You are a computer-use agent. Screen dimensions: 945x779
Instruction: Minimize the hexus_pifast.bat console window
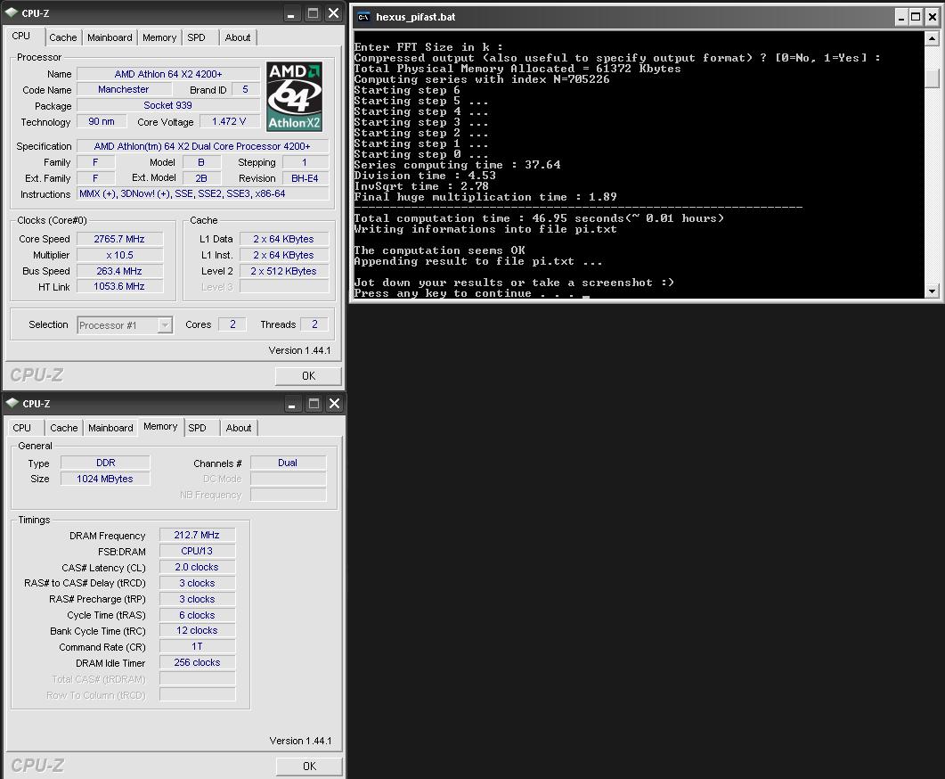tap(901, 17)
